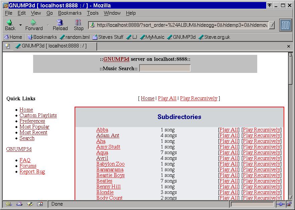The image size is (295, 210).
Task: Open the MyMusic bookmark
Action: coord(152,37)
